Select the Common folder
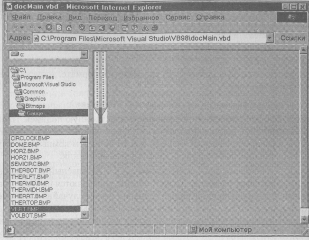The height and width of the screenshot is (240, 309). [x=29, y=91]
